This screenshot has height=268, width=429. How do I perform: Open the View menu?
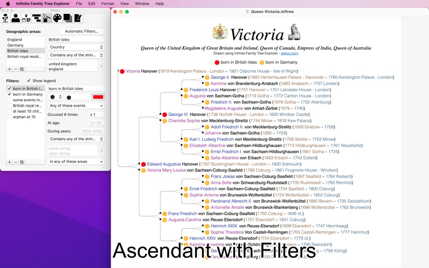[x=124, y=4]
